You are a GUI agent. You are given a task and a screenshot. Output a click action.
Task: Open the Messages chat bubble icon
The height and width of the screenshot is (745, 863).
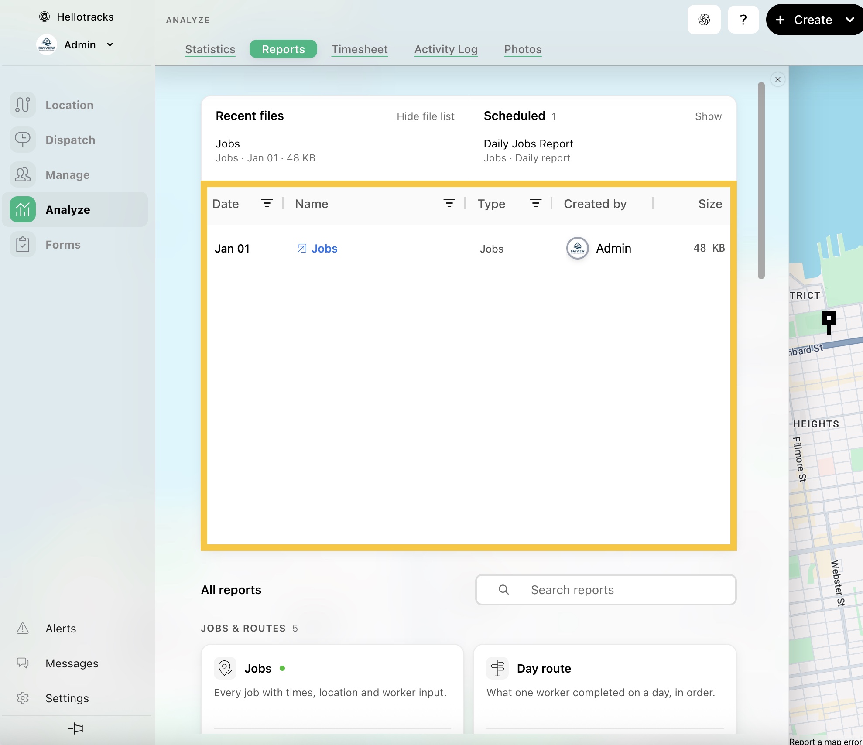pos(23,663)
